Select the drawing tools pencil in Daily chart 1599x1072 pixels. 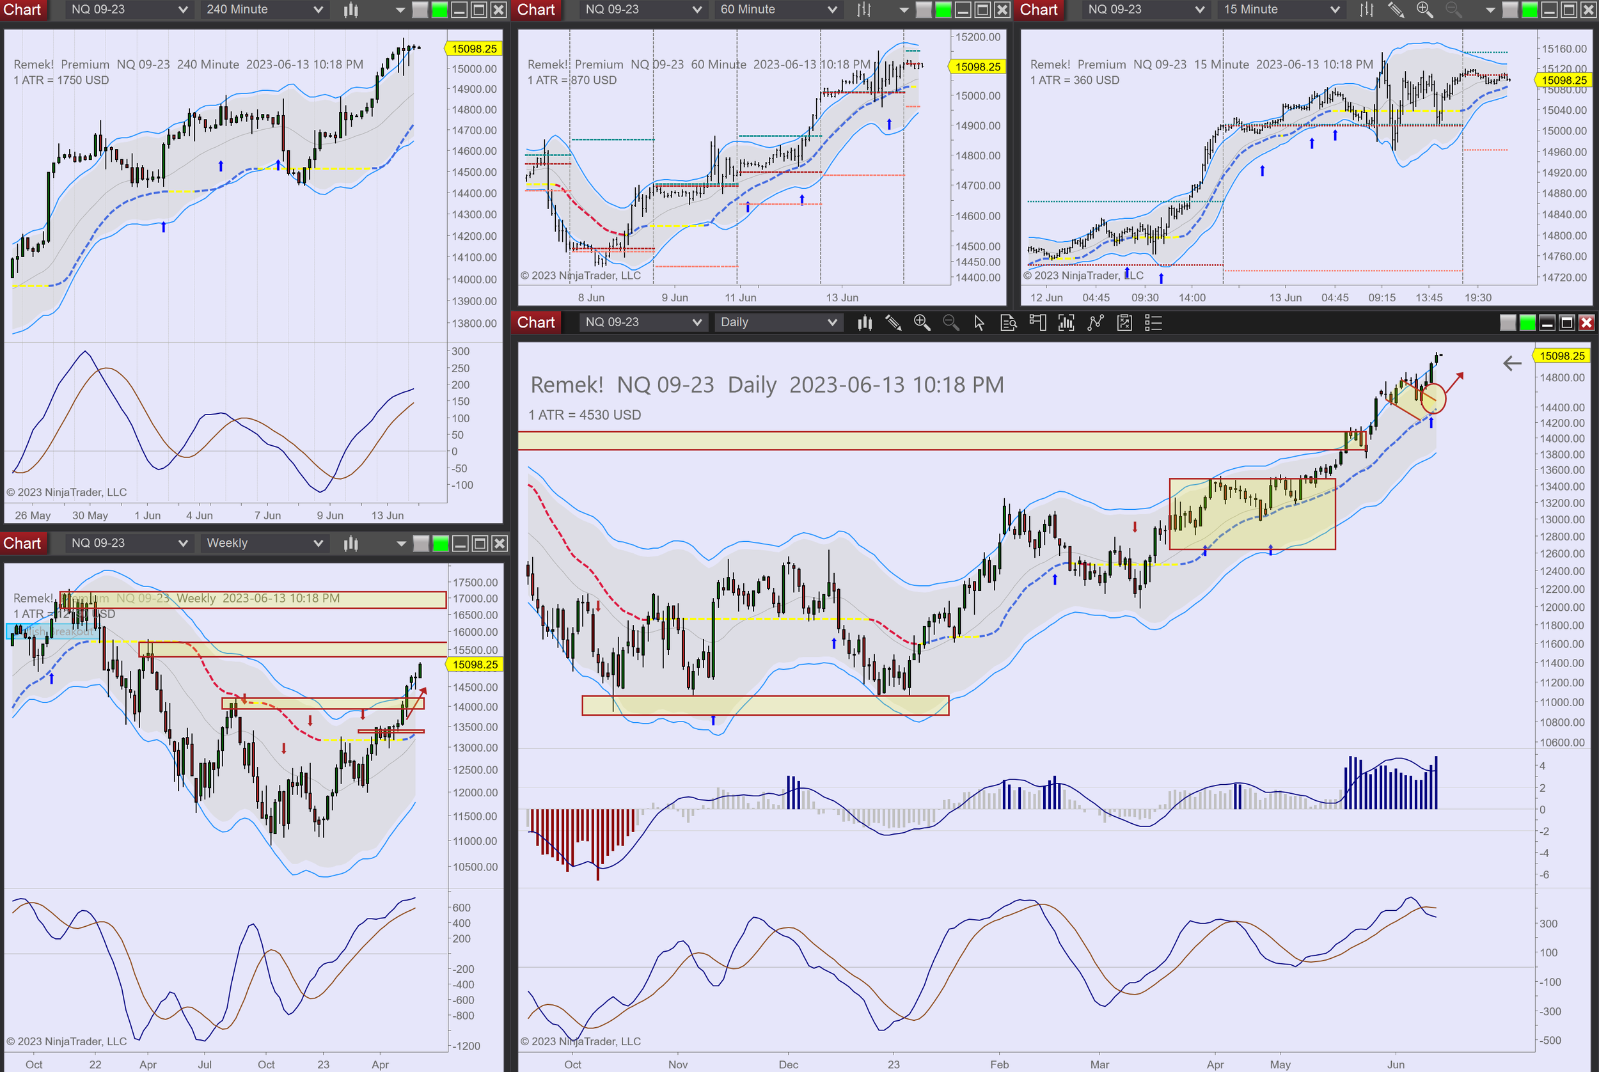pyautogui.click(x=893, y=323)
